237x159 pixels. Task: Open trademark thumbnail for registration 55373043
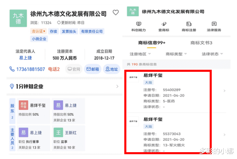(x=133, y=121)
